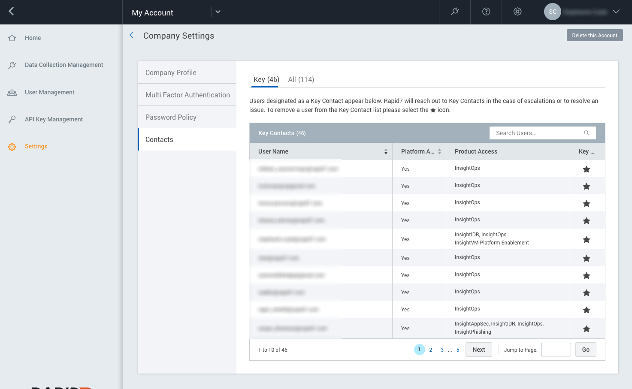The width and height of the screenshot is (632, 389).
Task: Go to page 2 of contacts
Action: [431, 350]
